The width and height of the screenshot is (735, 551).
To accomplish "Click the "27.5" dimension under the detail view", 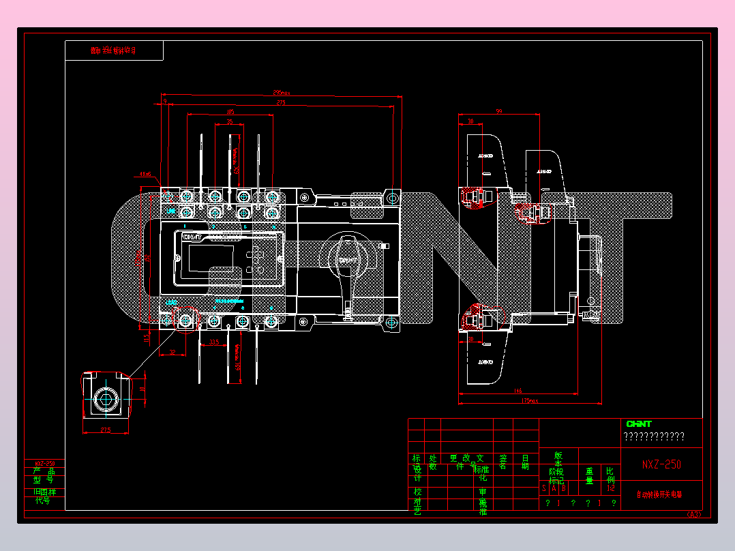I will tap(106, 430).
